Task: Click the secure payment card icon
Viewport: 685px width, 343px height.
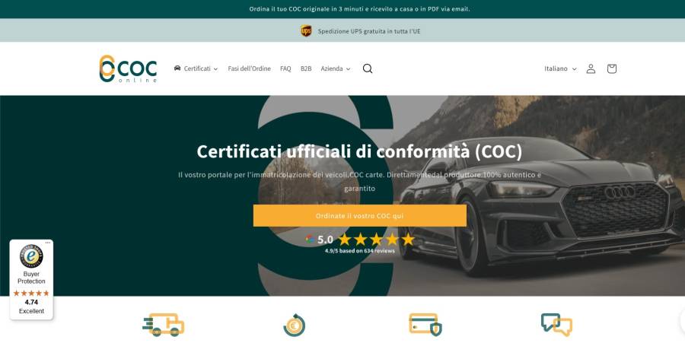Action: point(425,324)
